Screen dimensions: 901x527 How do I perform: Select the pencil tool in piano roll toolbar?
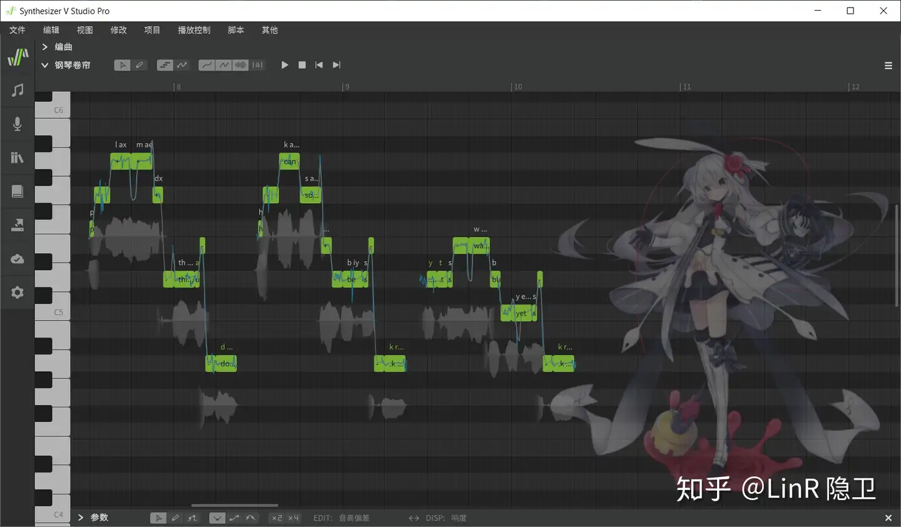[x=140, y=65]
